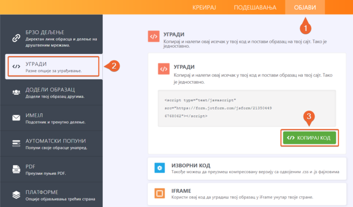Click the envelope icon for ИМЕЈЛ

click(x=16, y=118)
